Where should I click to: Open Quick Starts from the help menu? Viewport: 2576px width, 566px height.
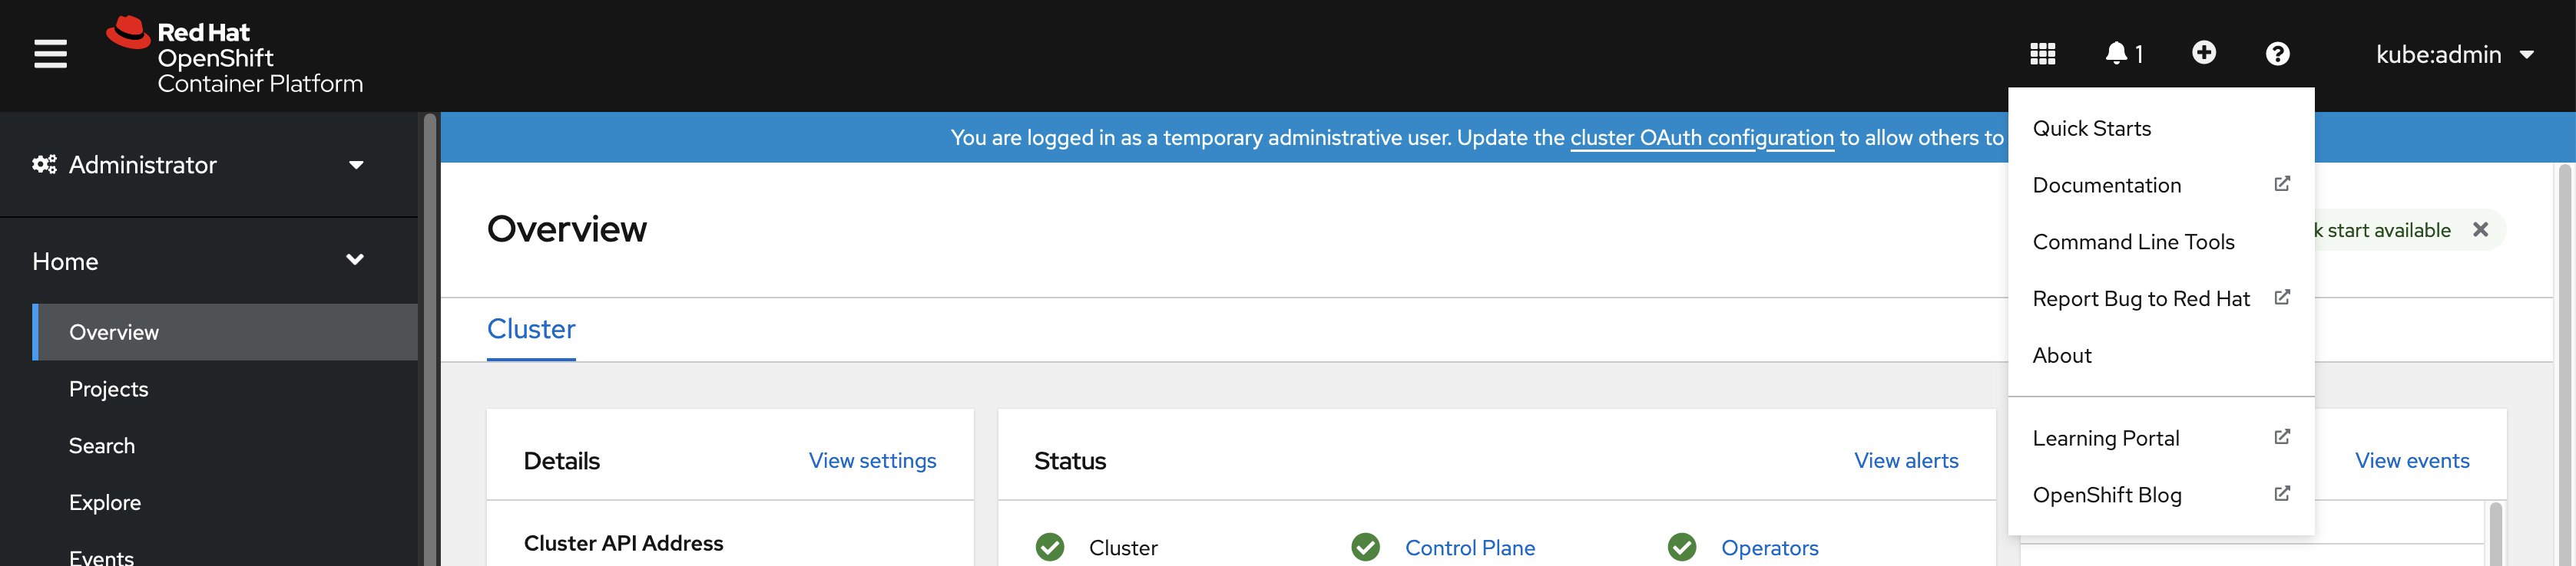[2092, 128]
